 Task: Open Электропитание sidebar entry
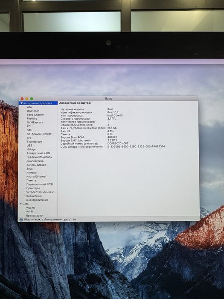coord(38,200)
